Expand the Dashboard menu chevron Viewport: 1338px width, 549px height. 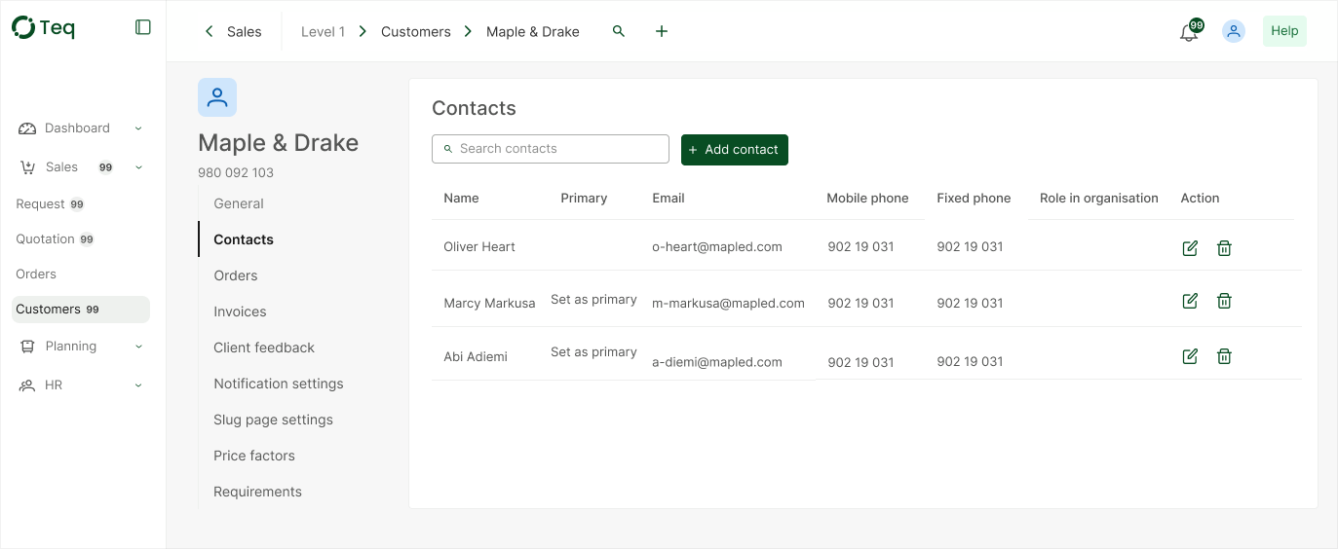click(x=138, y=128)
